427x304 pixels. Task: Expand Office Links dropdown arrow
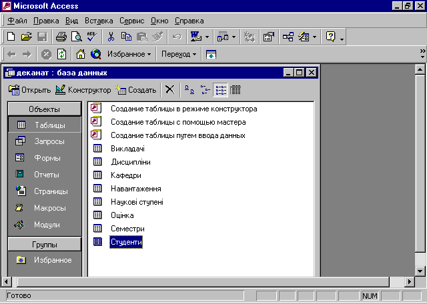click(x=207, y=37)
